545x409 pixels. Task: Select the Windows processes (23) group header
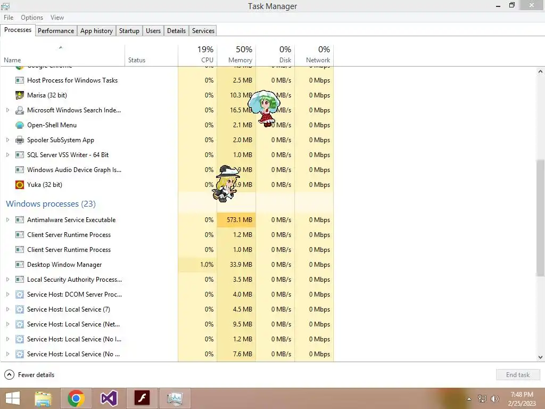51,204
